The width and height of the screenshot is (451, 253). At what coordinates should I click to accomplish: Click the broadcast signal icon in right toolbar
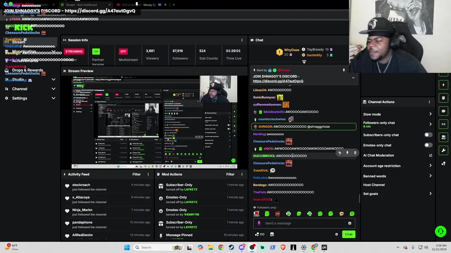click(x=444, y=124)
